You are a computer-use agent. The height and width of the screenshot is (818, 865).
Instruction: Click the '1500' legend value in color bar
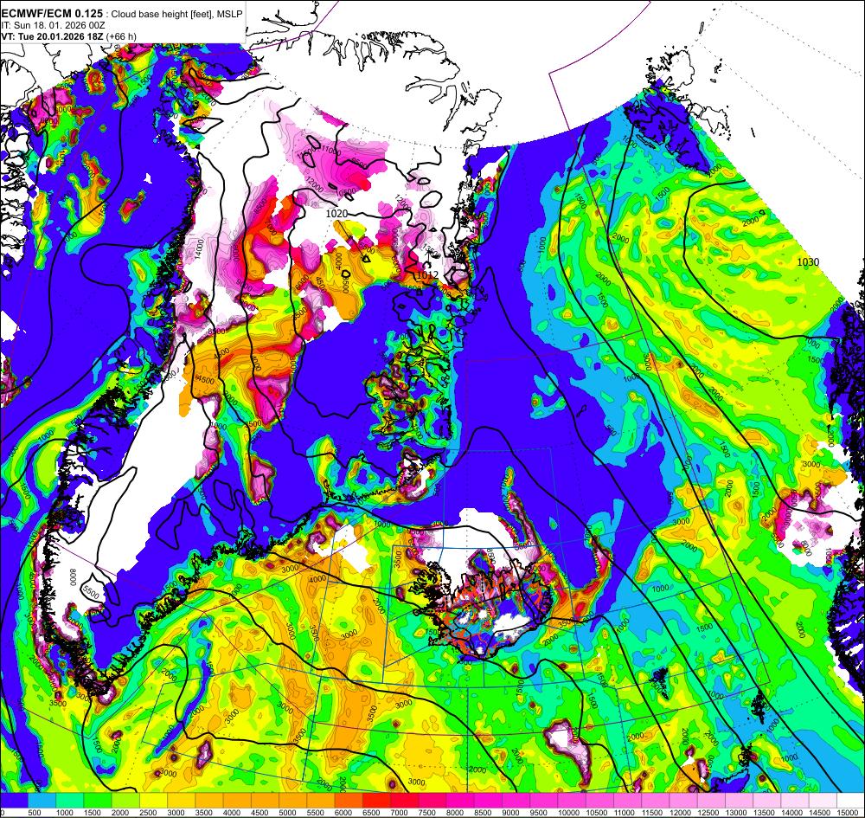(93, 813)
